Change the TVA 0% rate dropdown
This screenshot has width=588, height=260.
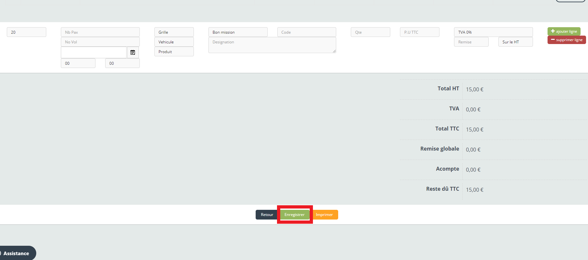tap(493, 32)
